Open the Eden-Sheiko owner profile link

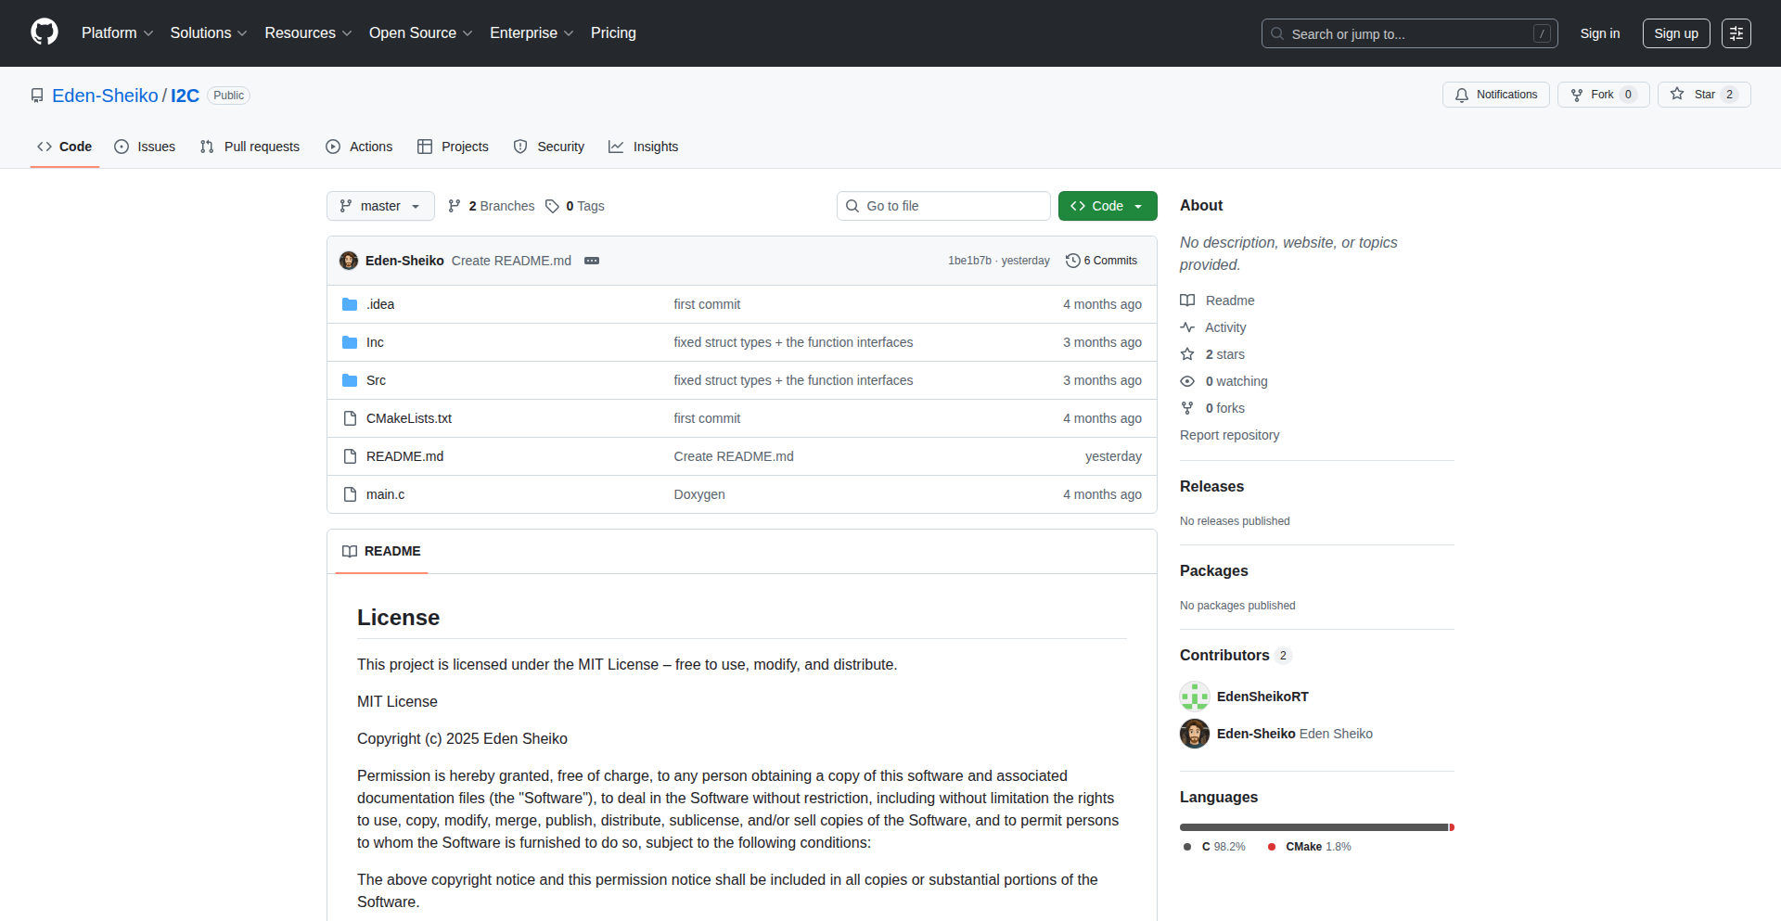(105, 96)
